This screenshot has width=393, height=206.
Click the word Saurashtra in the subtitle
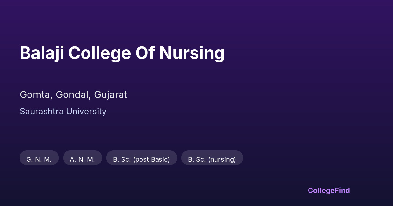[x=42, y=112]
